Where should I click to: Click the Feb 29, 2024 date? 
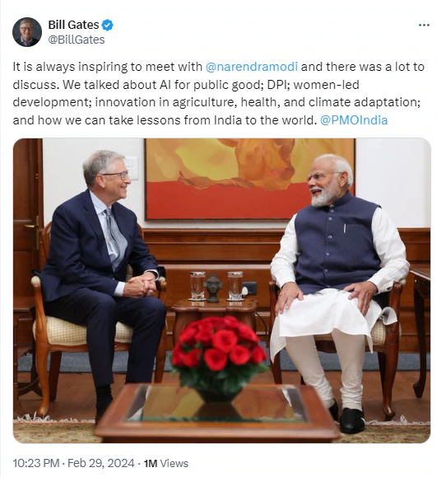pos(100,463)
